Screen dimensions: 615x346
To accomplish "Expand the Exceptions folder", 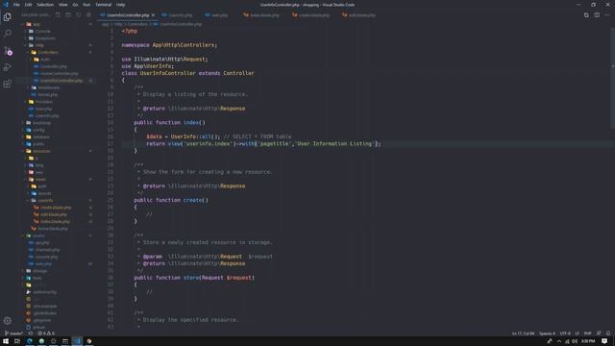I will (x=45, y=38).
